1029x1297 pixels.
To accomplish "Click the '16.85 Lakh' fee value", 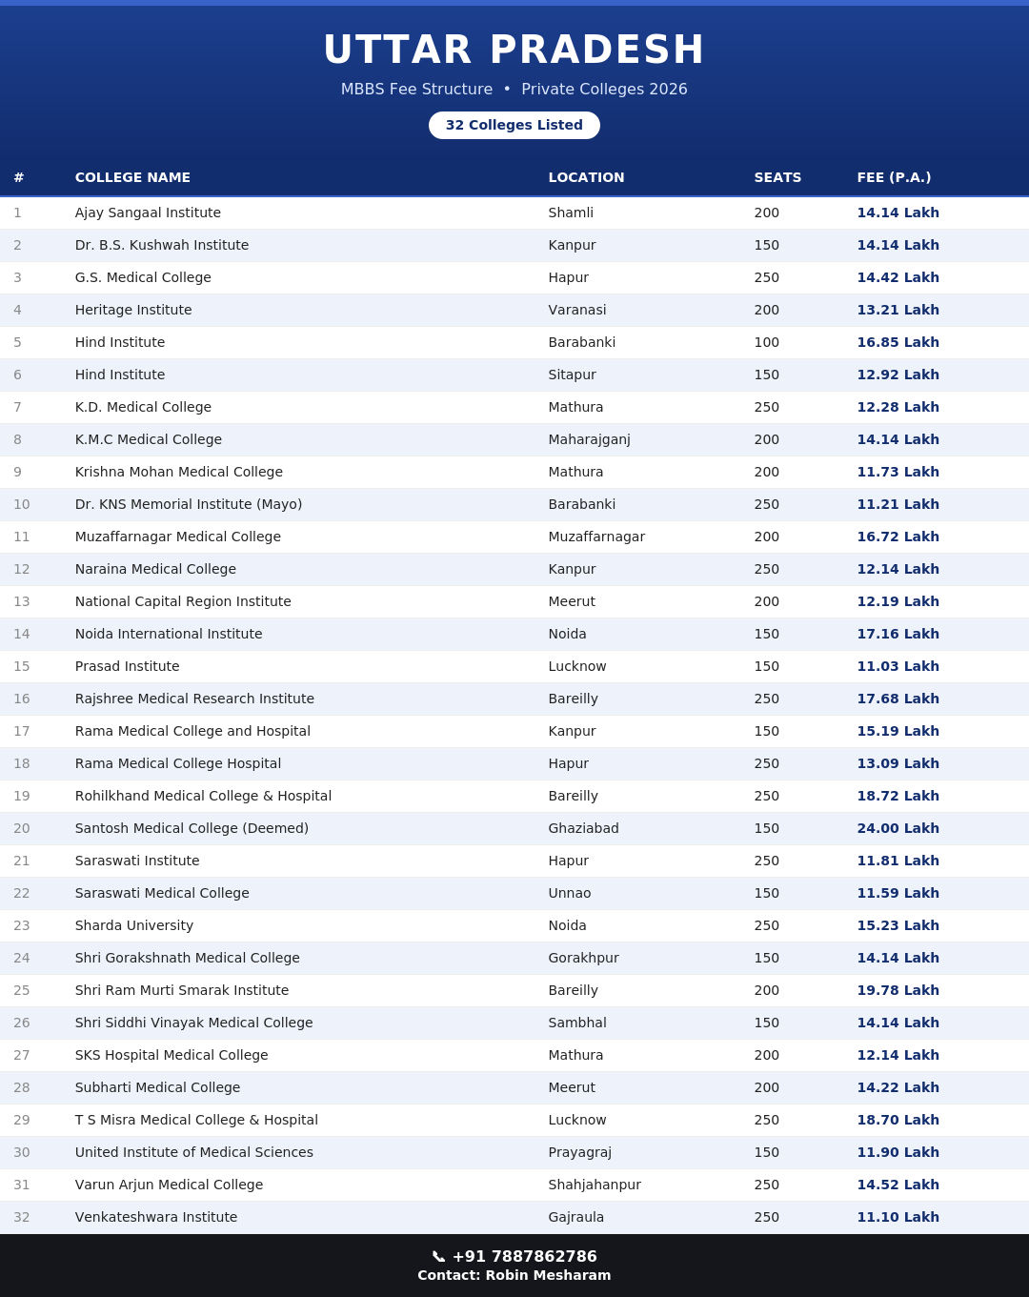I will 898,342.
